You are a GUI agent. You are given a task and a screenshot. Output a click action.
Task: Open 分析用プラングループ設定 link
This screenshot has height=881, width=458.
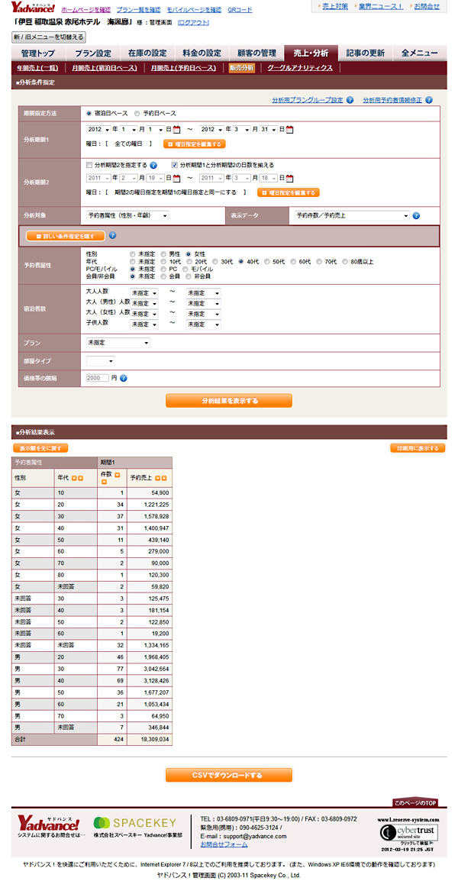click(307, 101)
